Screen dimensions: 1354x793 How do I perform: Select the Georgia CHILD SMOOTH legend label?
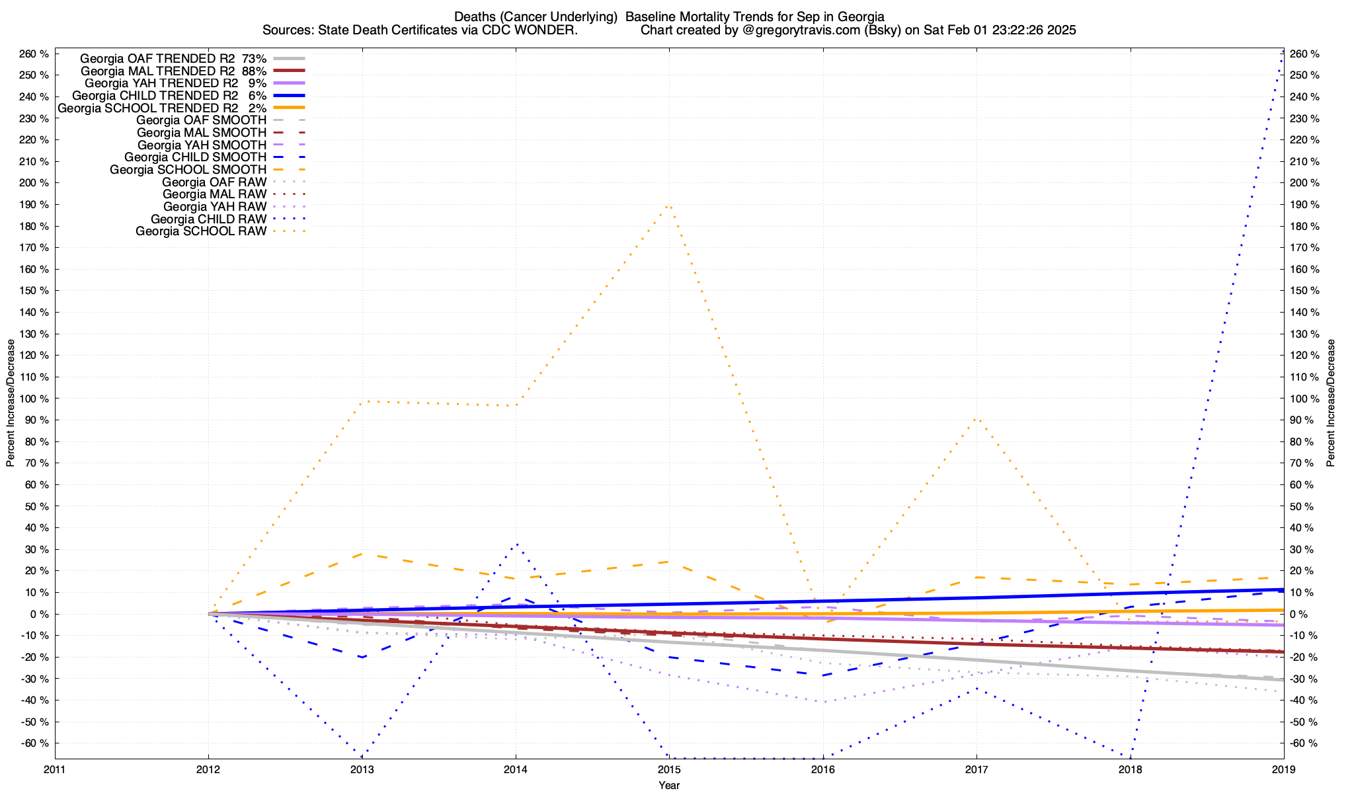click(195, 157)
